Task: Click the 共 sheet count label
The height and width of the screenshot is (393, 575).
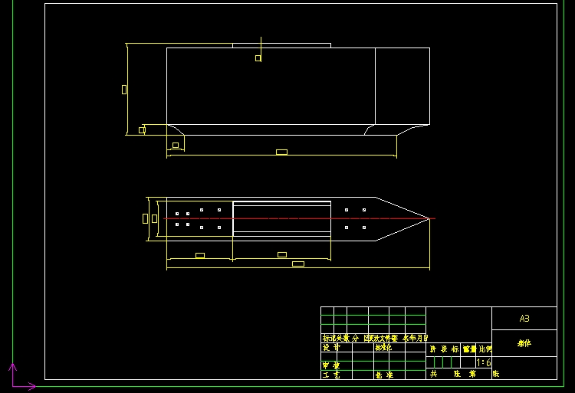Action: point(433,374)
